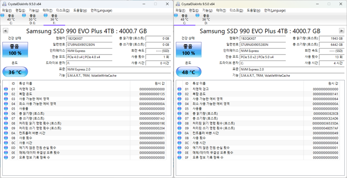347x178 pixels.
Task: Select the F: 36 °C disk tab in left window
Action: click(54, 19)
